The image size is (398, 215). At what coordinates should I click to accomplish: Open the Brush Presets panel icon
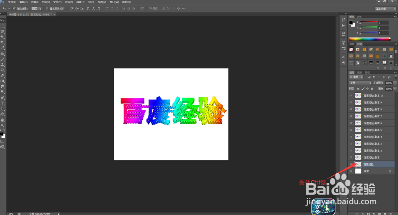coord(343,49)
